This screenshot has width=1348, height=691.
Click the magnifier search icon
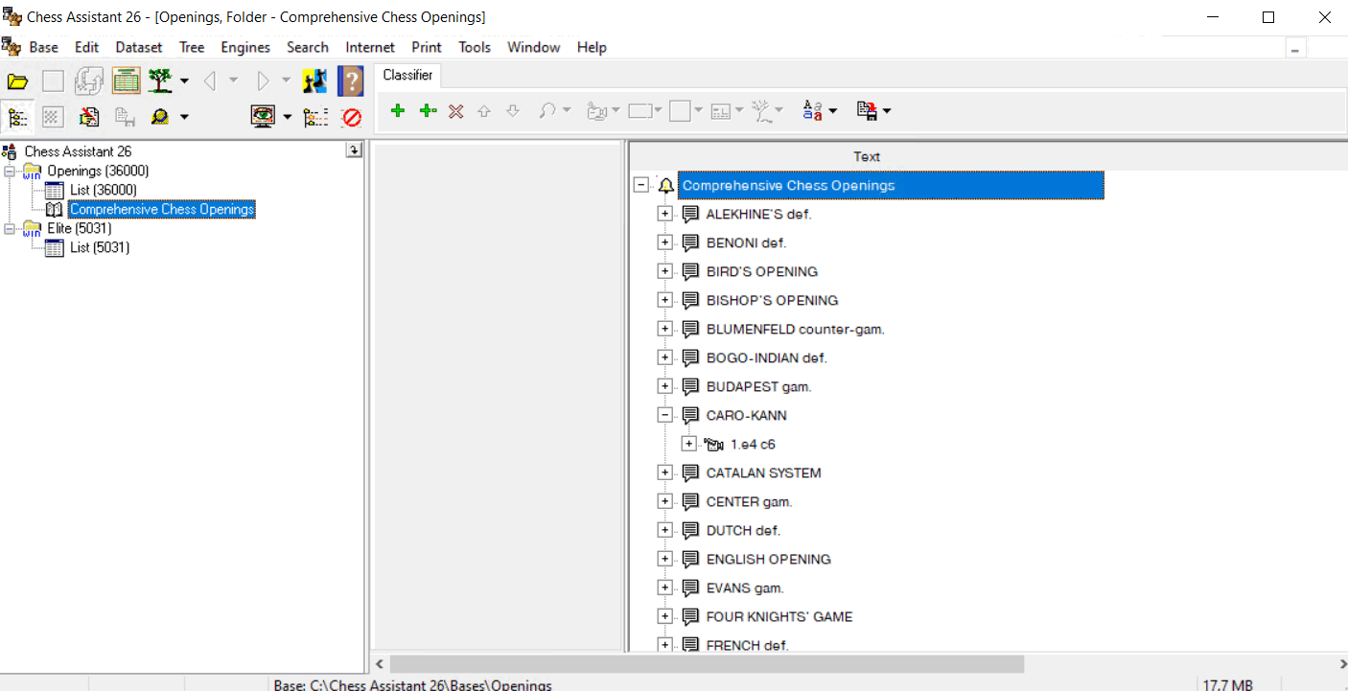coord(160,117)
